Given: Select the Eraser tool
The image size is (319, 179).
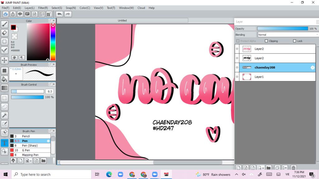Looking at the screenshot, I should click(4, 33).
